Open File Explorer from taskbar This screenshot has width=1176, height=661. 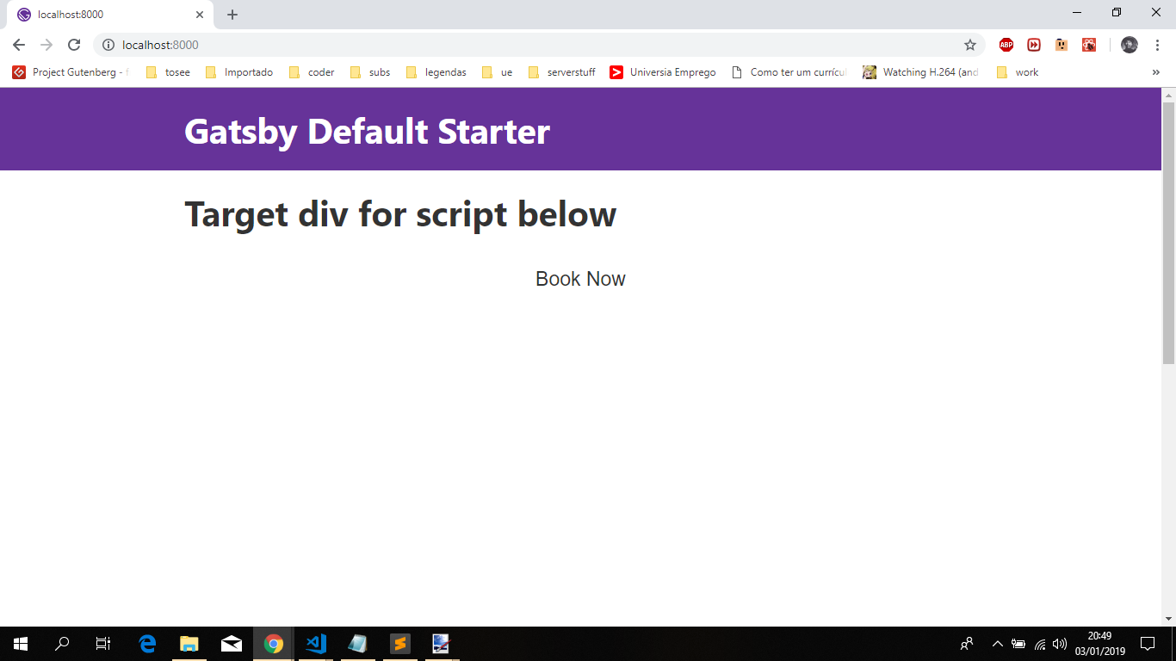pos(189,644)
